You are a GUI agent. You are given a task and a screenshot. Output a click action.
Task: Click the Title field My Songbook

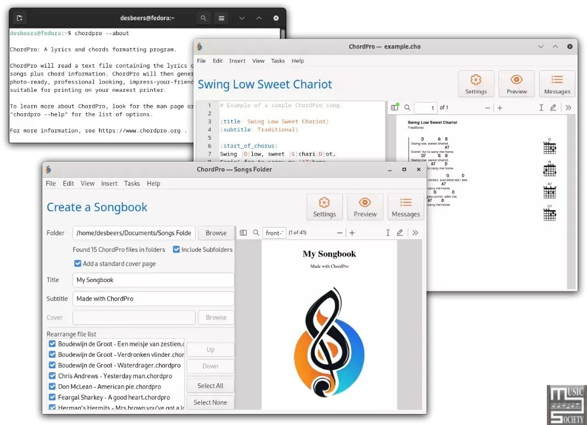[153, 280]
